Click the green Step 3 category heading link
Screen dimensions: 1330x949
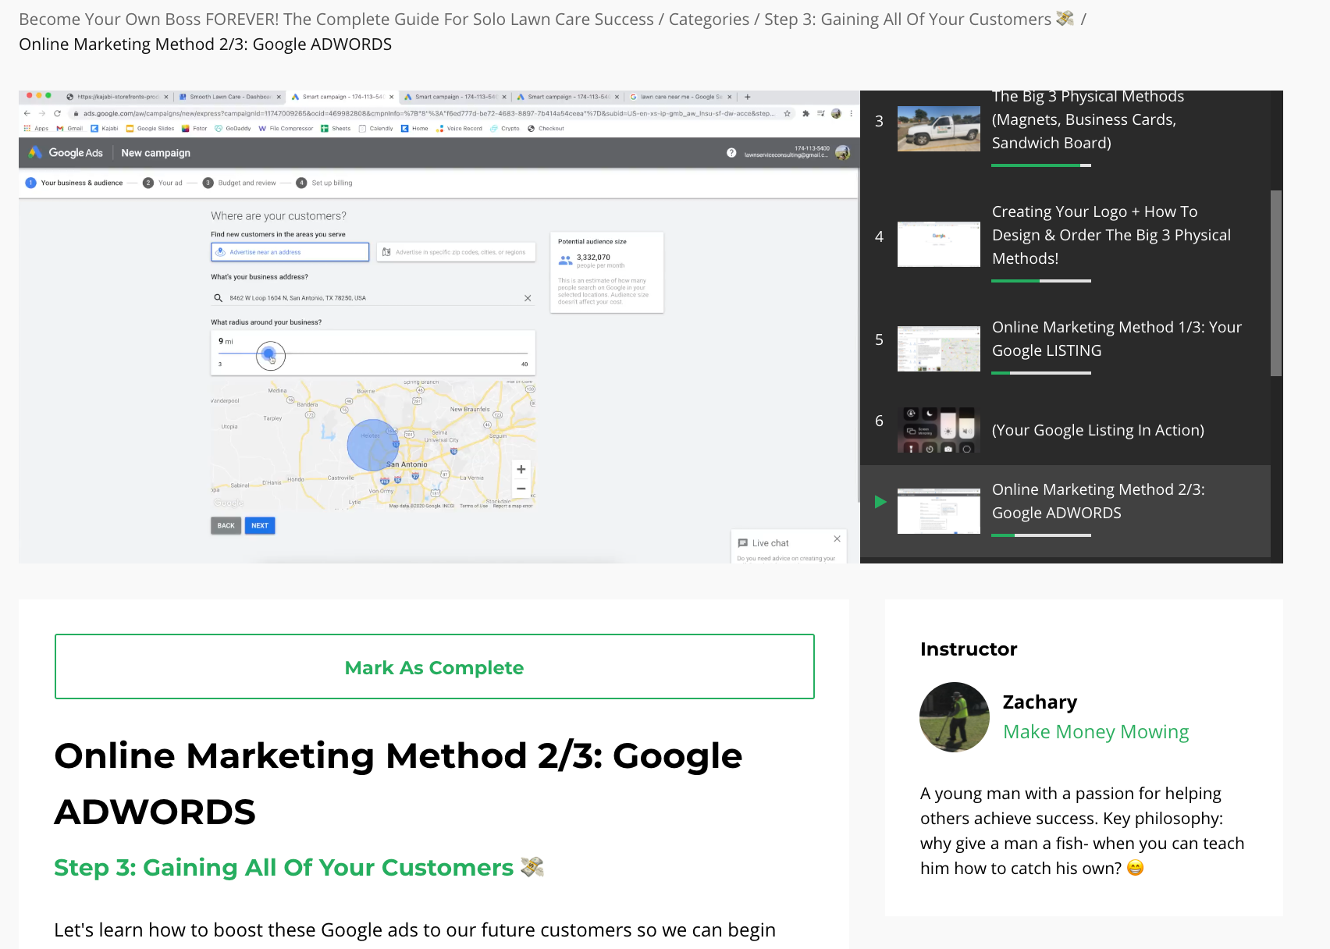(299, 868)
